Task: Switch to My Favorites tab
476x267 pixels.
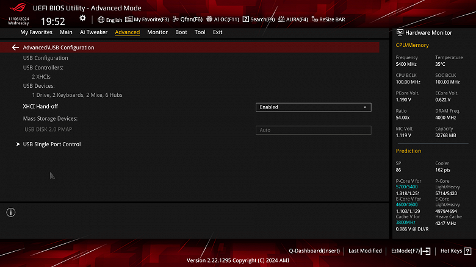Action: click(36, 32)
